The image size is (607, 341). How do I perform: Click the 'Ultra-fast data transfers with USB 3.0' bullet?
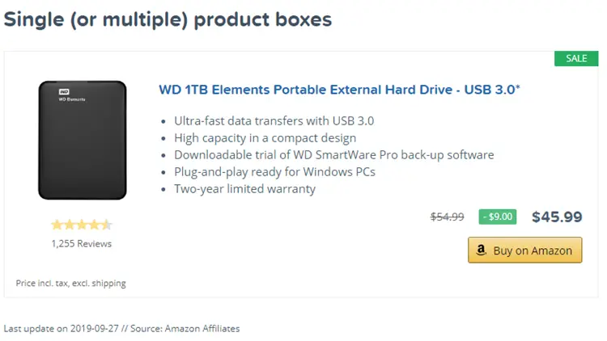[x=274, y=121]
